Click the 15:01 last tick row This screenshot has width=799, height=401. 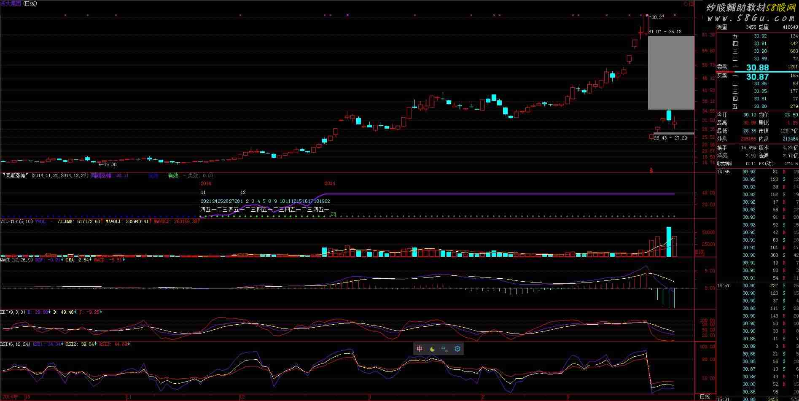(x=758, y=399)
